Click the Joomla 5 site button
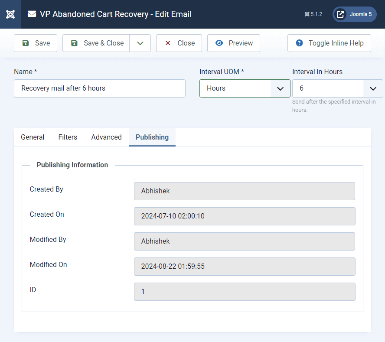Screen dimensions: 385x342 [x=354, y=14]
